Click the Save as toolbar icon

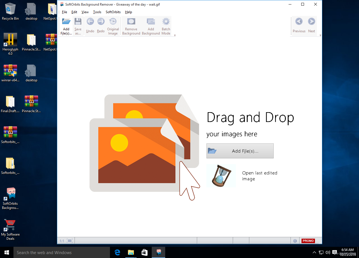tap(78, 22)
